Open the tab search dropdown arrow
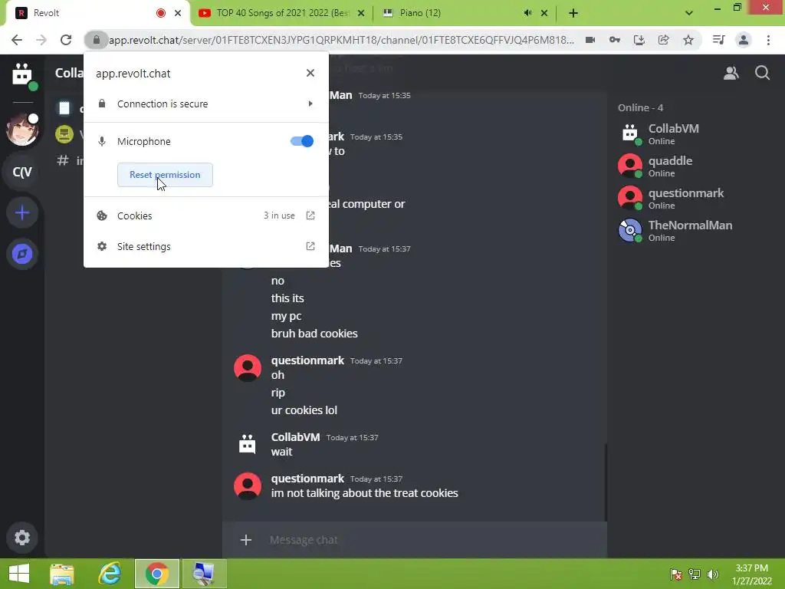The image size is (785, 589). [x=689, y=13]
